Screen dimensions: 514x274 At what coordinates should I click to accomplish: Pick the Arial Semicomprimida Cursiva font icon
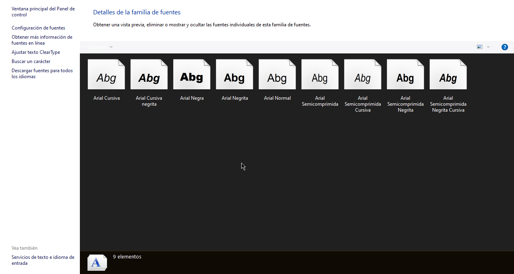tap(363, 75)
